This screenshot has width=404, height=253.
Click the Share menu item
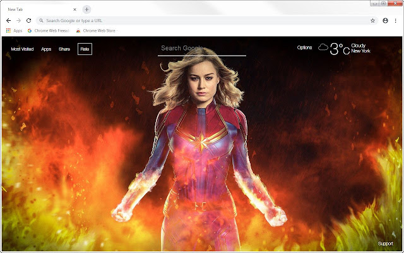64,49
